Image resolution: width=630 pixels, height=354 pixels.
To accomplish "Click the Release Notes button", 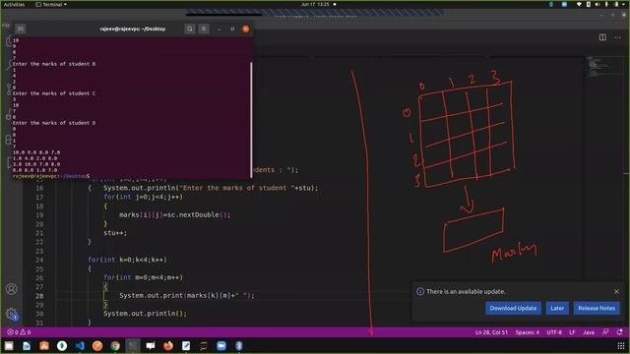I will click(x=597, y=308).
